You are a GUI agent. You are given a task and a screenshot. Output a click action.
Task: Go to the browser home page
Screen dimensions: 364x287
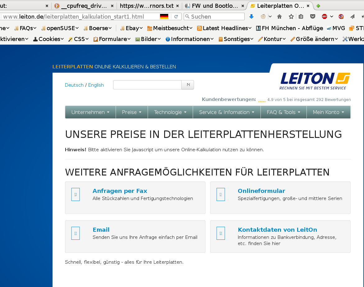[279, 16]
